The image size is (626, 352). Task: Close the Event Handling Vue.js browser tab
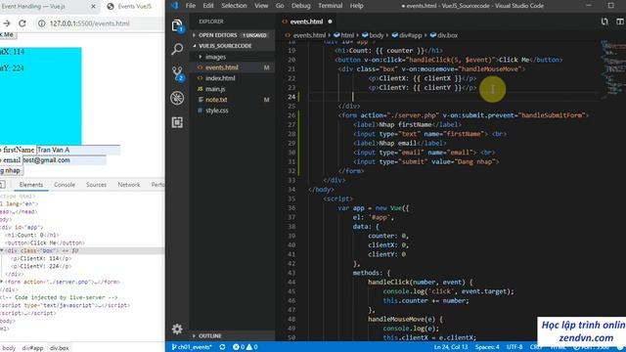point(93,7)
